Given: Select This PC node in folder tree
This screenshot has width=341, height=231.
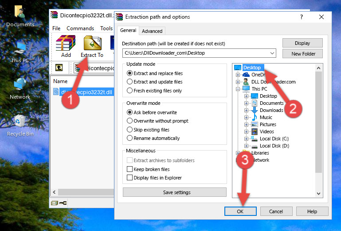Looking at the screenshot, I should [x=259, y=89].
